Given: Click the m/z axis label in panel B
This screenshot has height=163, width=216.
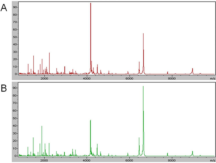Looking at the screenshot, I should [212, 160].
